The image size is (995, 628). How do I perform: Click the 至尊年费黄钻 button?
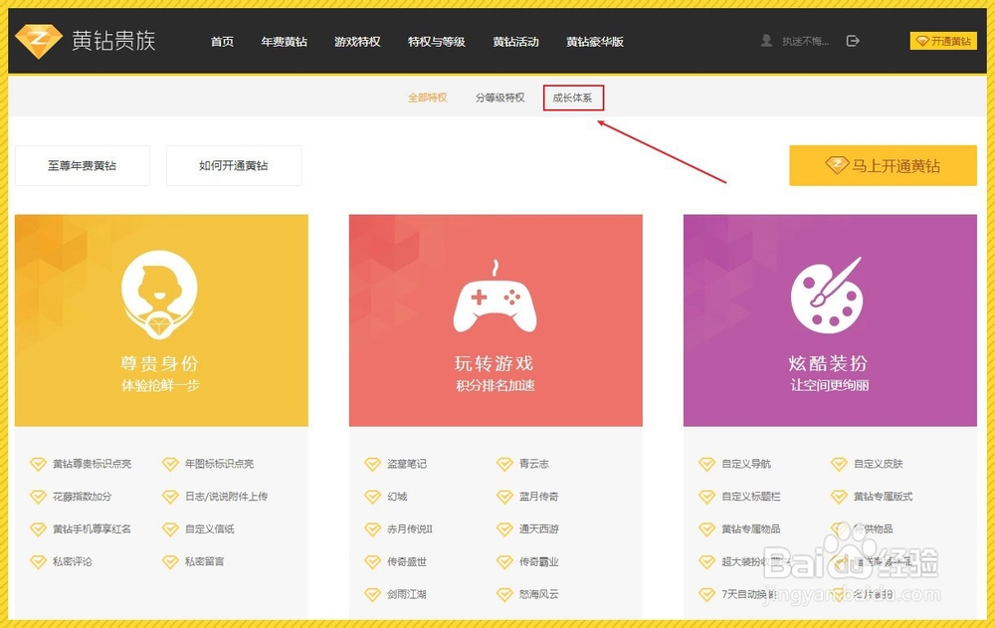[x=82, y=166]
